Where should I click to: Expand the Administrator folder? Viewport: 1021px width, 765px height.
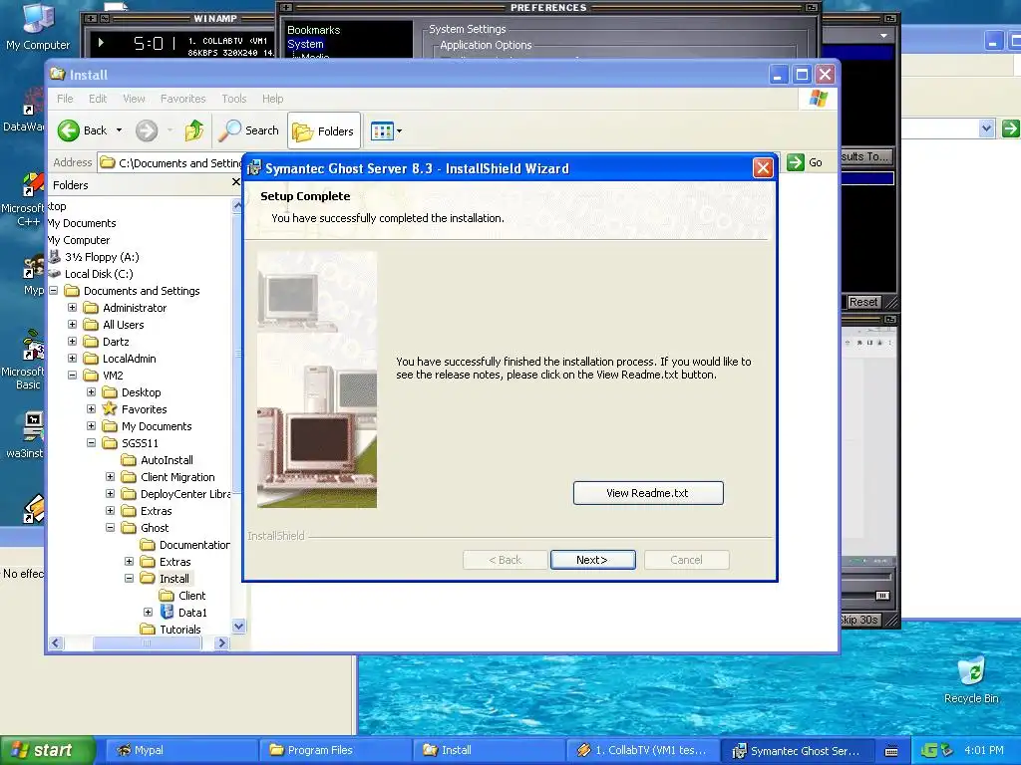point(72,308)
